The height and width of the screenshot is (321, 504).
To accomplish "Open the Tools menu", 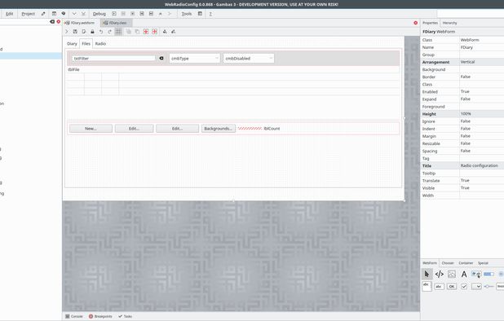I will click(187, 14).
